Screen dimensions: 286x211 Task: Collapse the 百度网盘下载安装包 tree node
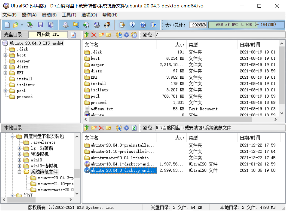[x=12, y=136]
